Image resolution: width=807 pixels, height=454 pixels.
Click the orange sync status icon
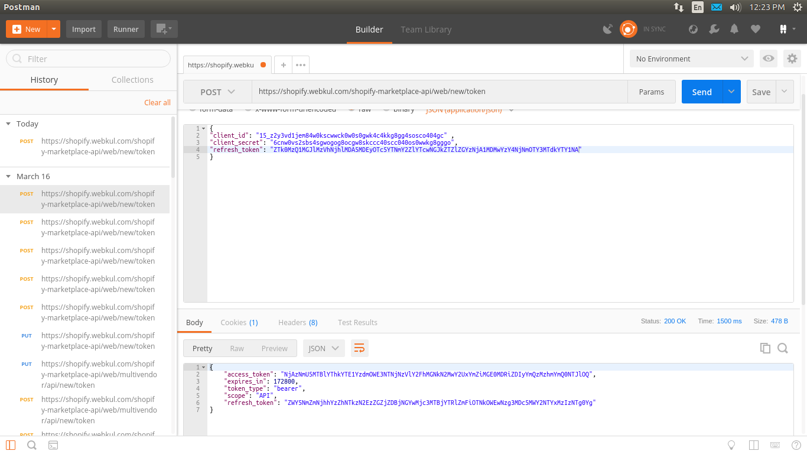click(x=628, y=29)
